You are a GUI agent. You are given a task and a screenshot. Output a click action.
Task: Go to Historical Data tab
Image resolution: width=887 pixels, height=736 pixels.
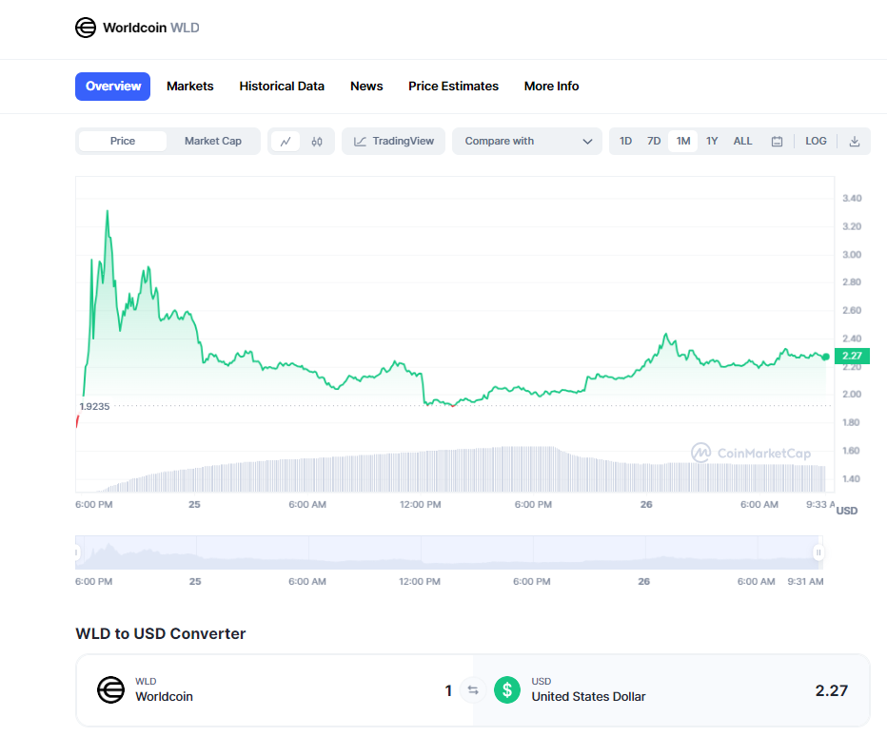pos(282,87)
